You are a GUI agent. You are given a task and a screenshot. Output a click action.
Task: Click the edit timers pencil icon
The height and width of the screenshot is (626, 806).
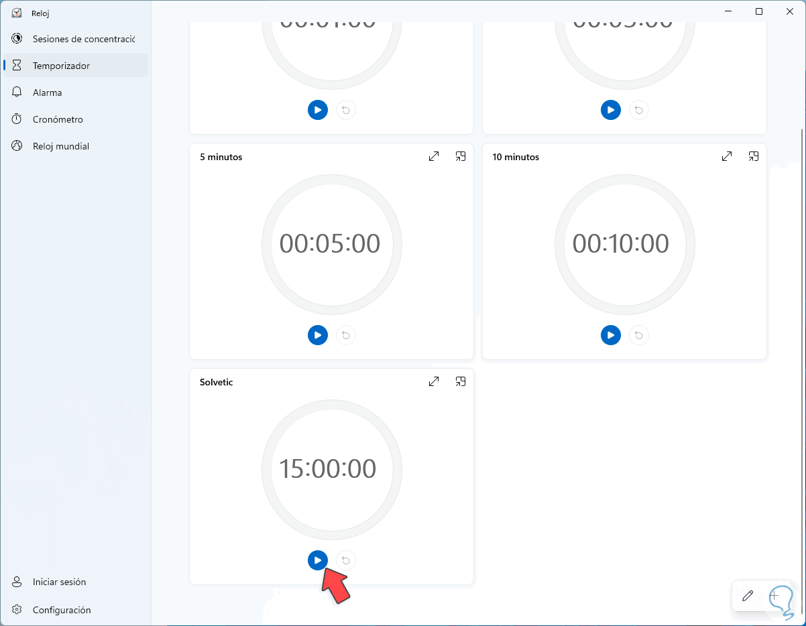coord(748,596)
